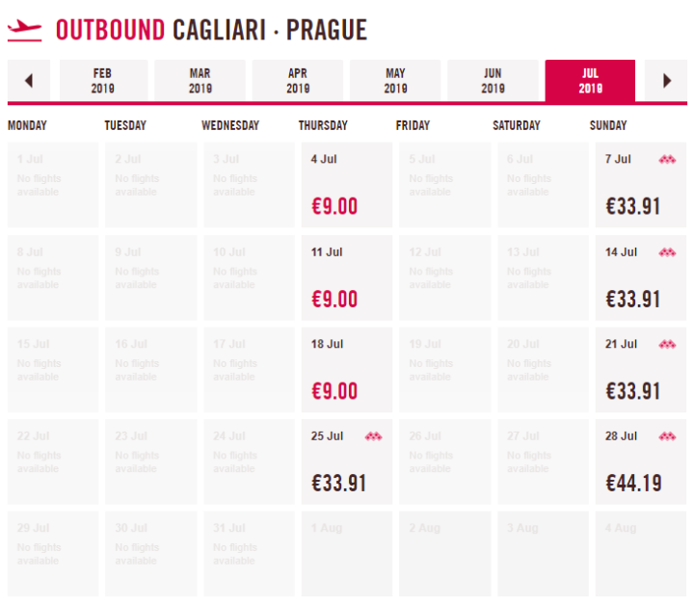The width and height of the screenshot is (694, 605).
Task: Click the seats icon on 7 Jul
Action: click(667, 160)
